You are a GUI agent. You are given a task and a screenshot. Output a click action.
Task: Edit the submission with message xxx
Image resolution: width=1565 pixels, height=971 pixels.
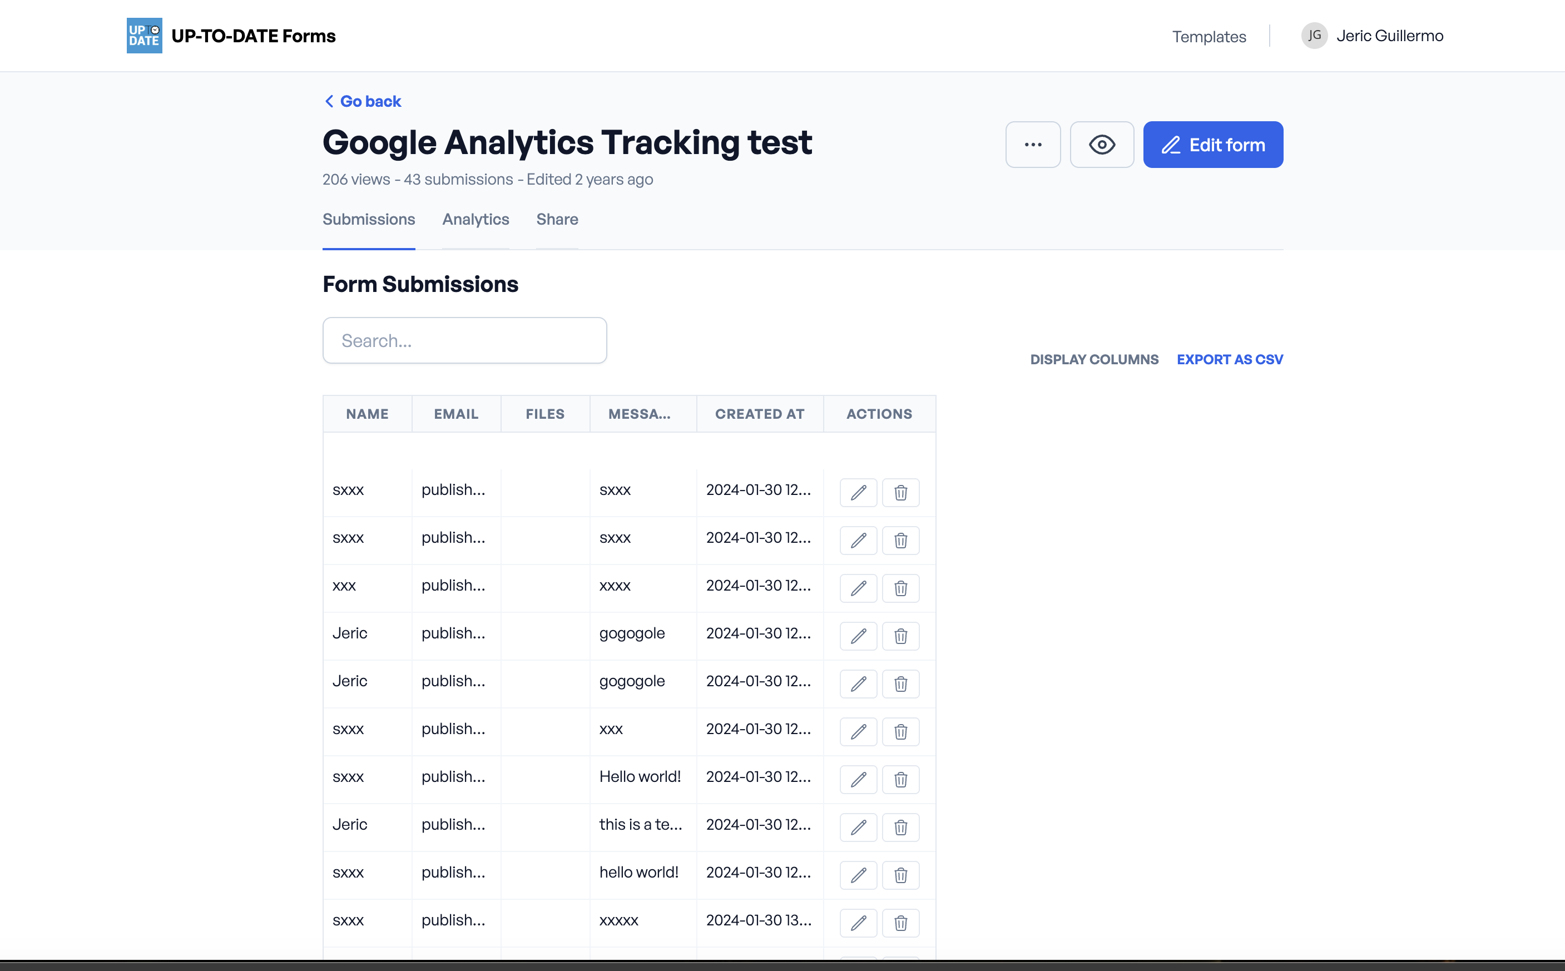[x=858, y=731]
